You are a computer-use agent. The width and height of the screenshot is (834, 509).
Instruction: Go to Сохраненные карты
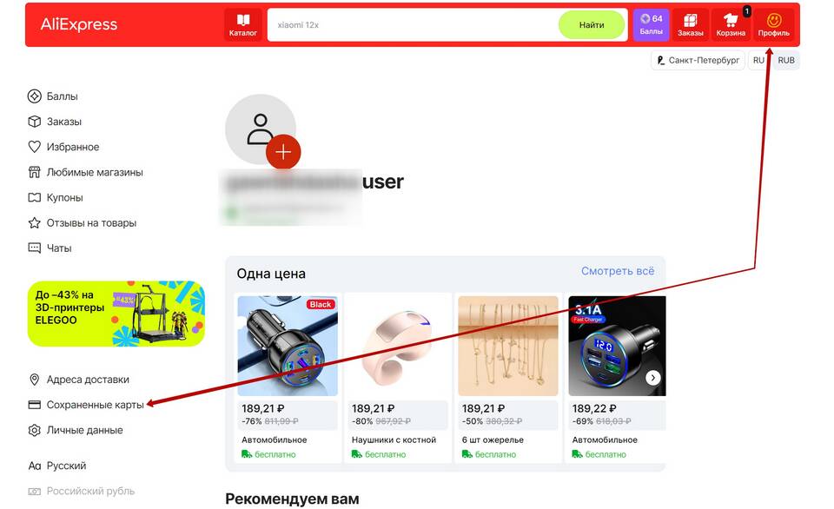point(86,405)
